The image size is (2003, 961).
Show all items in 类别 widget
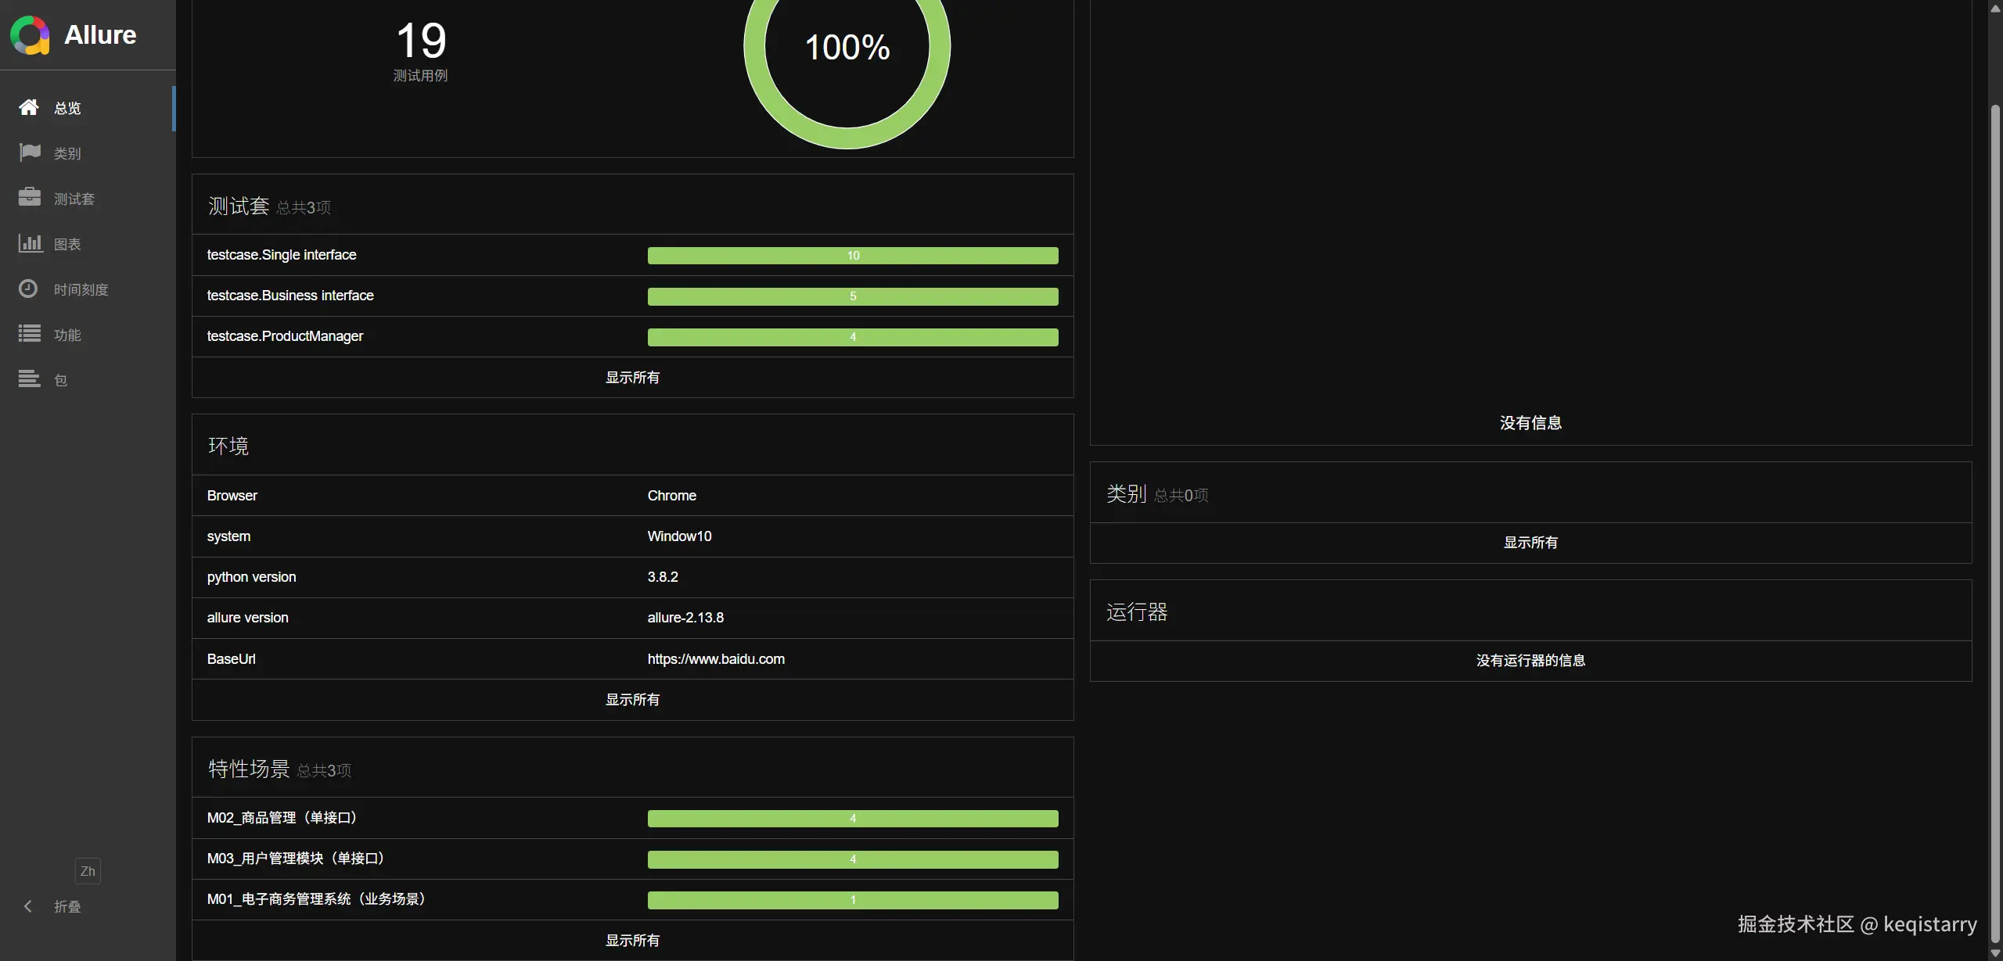point(1530,543)
